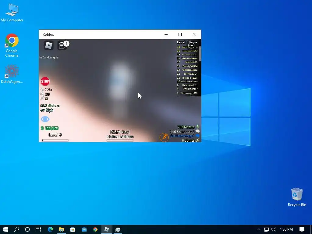Click the Got Haemorrhaged status text

click(x=183, y=136)
